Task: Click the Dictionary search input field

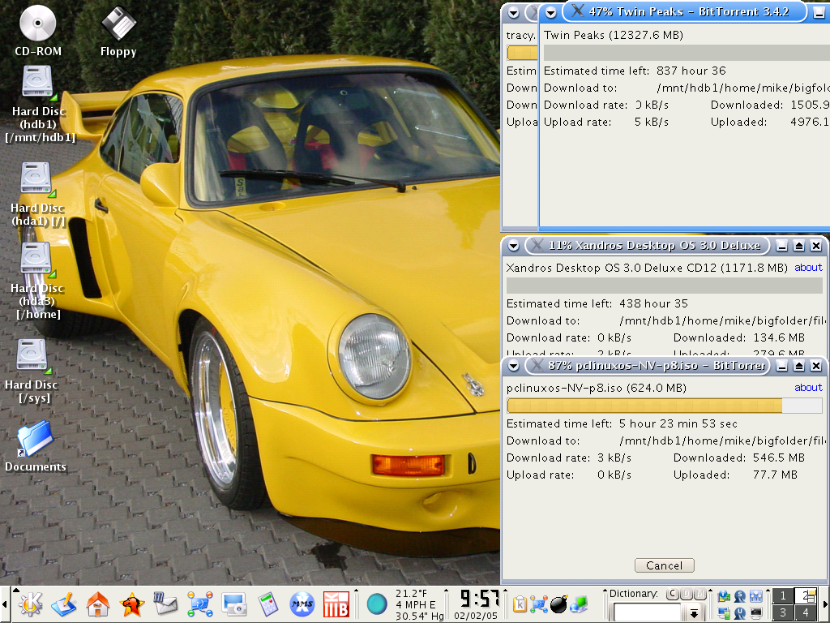Action: pyautogui.click(x=648, y=612)
